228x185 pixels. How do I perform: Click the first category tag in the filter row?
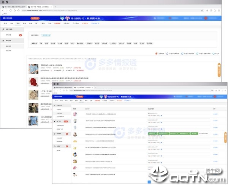coord(34,43)
